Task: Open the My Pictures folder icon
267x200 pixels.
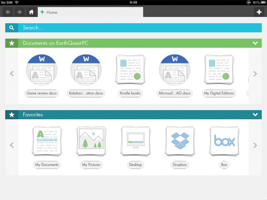Action: pos(91,142)
